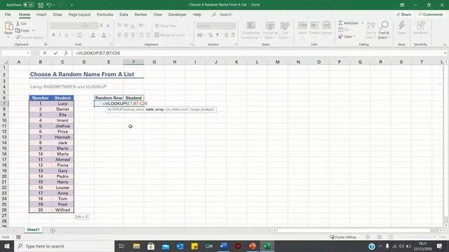Select the Sheet1 tab

tap(33, 230)
